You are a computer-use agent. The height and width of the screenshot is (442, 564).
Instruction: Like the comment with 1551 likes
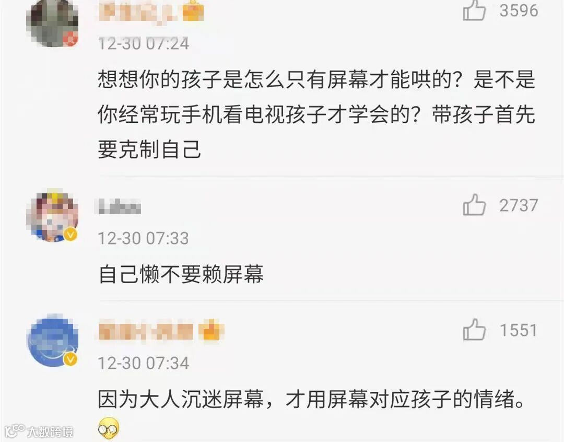pyautogui.click(x=474, y=330)
